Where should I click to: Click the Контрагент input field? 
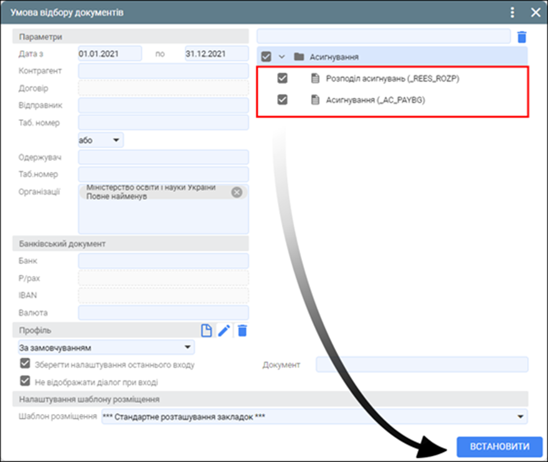[163, 71]
